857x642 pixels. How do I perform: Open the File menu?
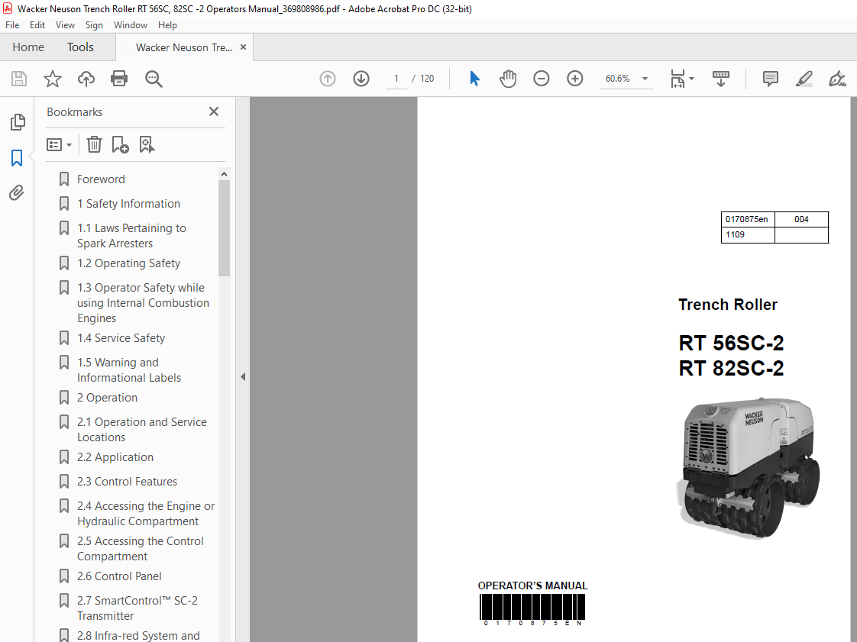12,25
